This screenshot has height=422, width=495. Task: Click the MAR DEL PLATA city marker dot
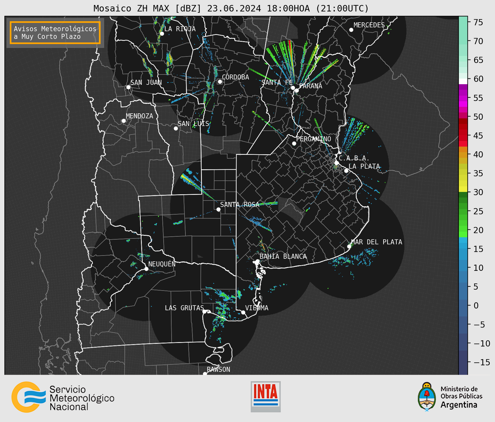[349, 247]
